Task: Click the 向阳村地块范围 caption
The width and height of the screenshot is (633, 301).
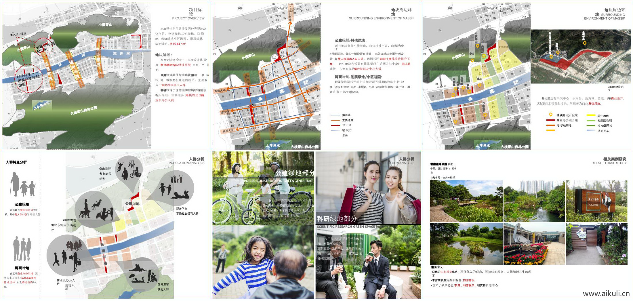Action: click(x=616, y=88)
